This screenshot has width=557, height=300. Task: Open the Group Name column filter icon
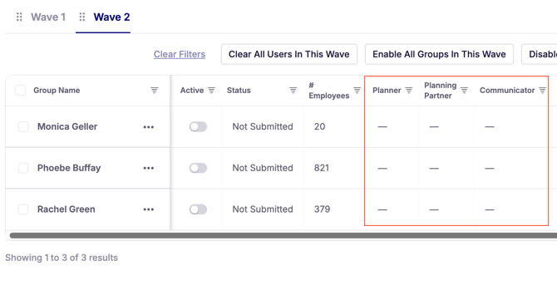tap(154, 91)
